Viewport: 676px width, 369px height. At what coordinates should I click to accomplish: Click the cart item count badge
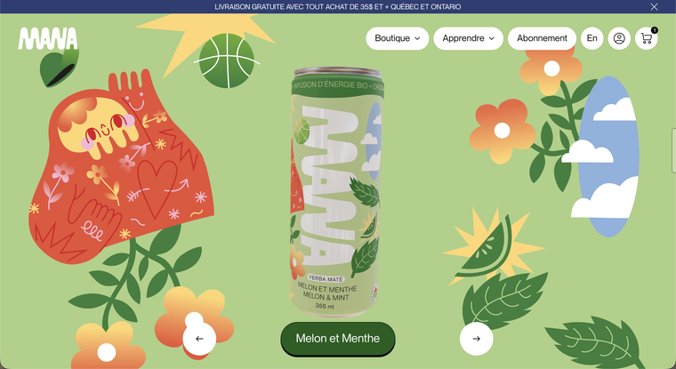point(655,30)
